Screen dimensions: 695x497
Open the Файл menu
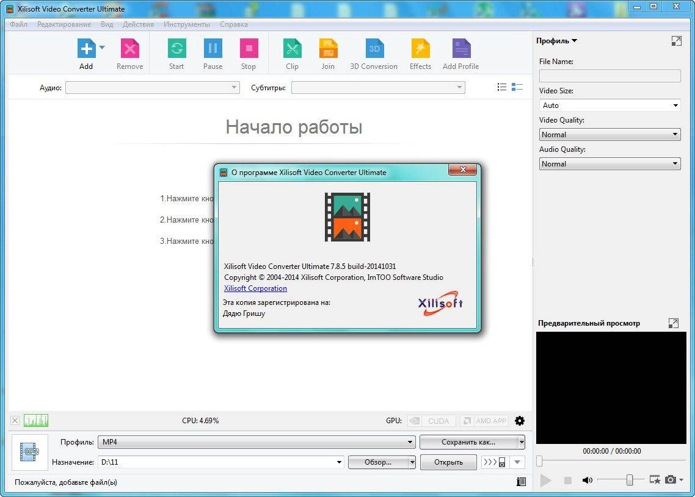pyautogui.click(x=18, y=24)
